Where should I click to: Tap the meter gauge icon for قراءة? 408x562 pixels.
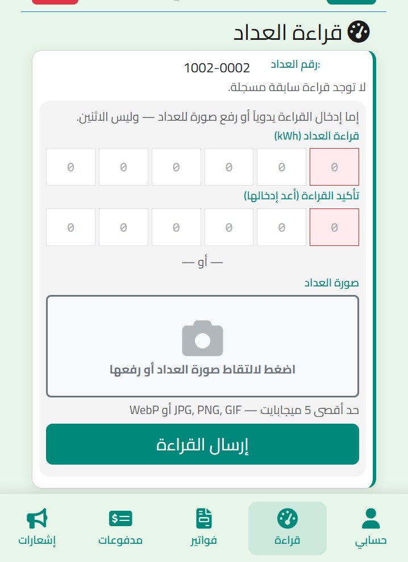(287, 519)
